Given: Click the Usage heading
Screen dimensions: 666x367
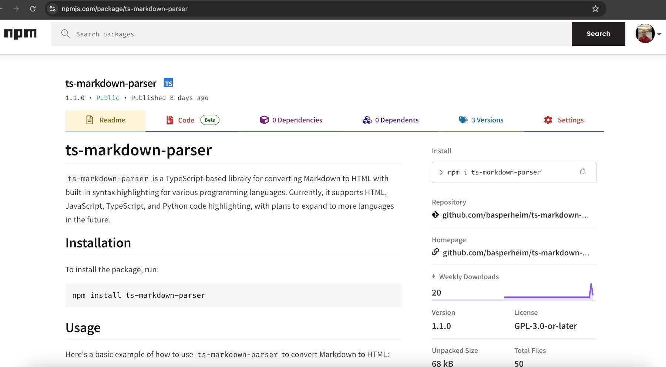Looking at the screenshot, I should [x=83, y=328].
